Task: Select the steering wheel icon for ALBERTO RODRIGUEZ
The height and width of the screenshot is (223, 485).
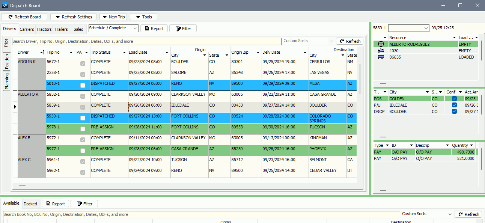Action: click(x=381, y=44)
